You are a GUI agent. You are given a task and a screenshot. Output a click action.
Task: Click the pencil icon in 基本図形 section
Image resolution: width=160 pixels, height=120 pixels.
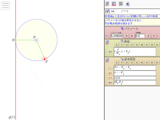(107, 60)
